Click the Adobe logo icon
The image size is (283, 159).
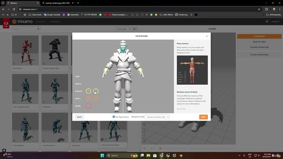[x=6, y=23]
